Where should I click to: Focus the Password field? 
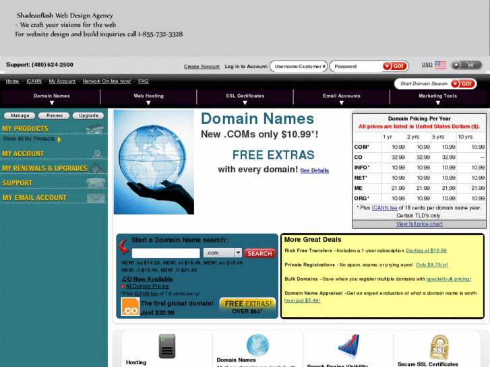357,66
